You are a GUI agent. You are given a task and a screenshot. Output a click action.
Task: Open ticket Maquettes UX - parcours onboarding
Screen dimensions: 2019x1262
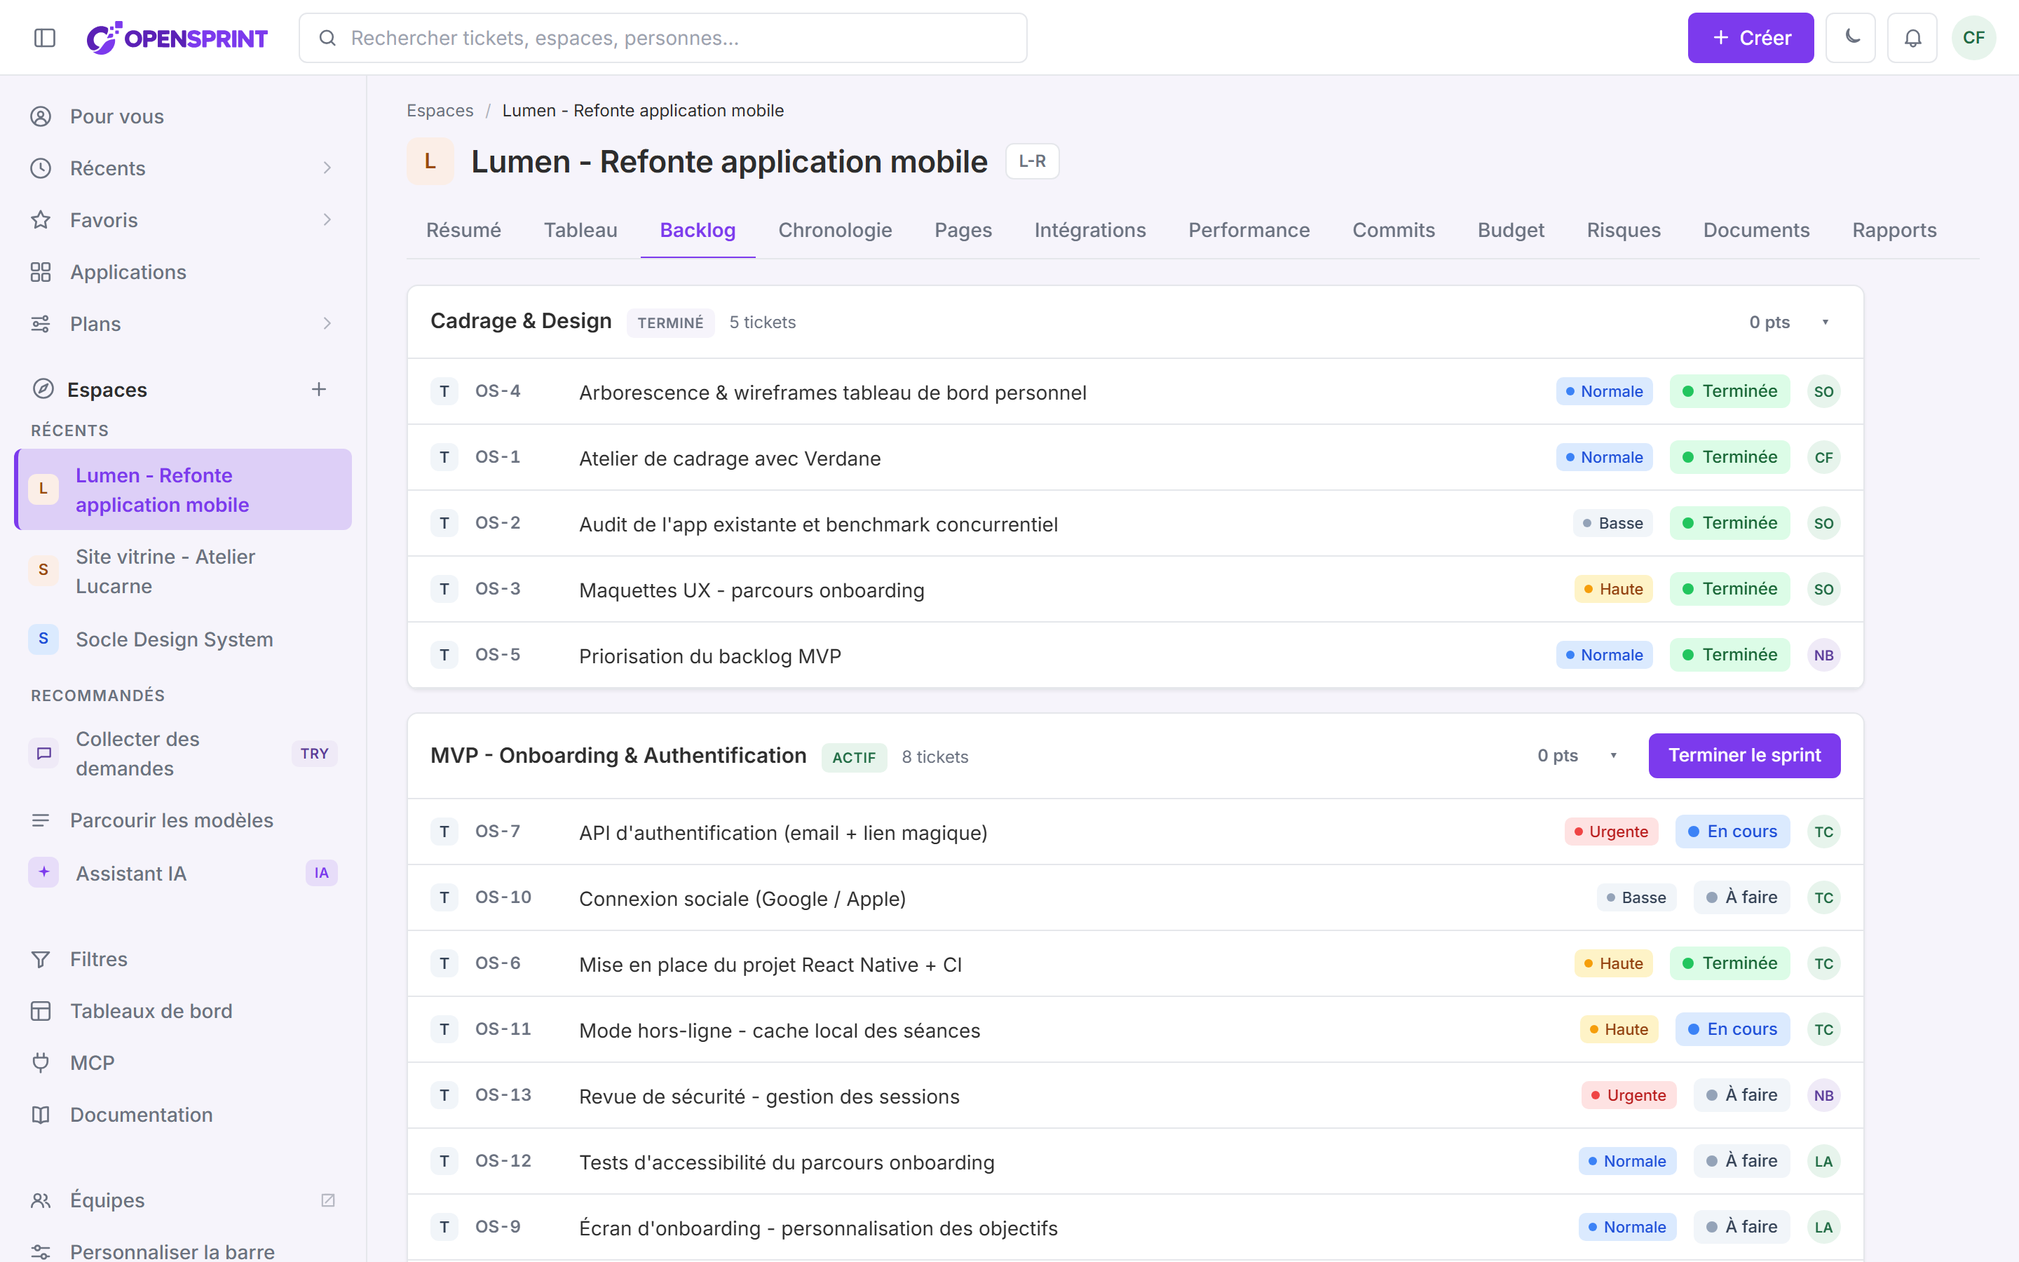[1135, 589]
